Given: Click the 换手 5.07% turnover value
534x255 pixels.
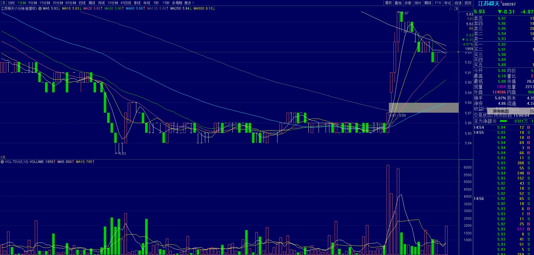Looking at the screenshot, I should 500,98.
